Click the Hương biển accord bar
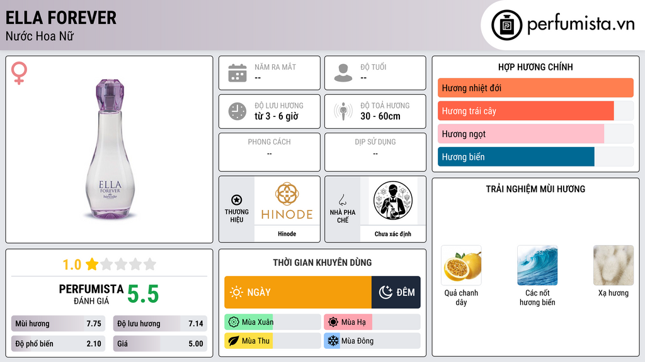645x362 pixels. pos(535,156)
